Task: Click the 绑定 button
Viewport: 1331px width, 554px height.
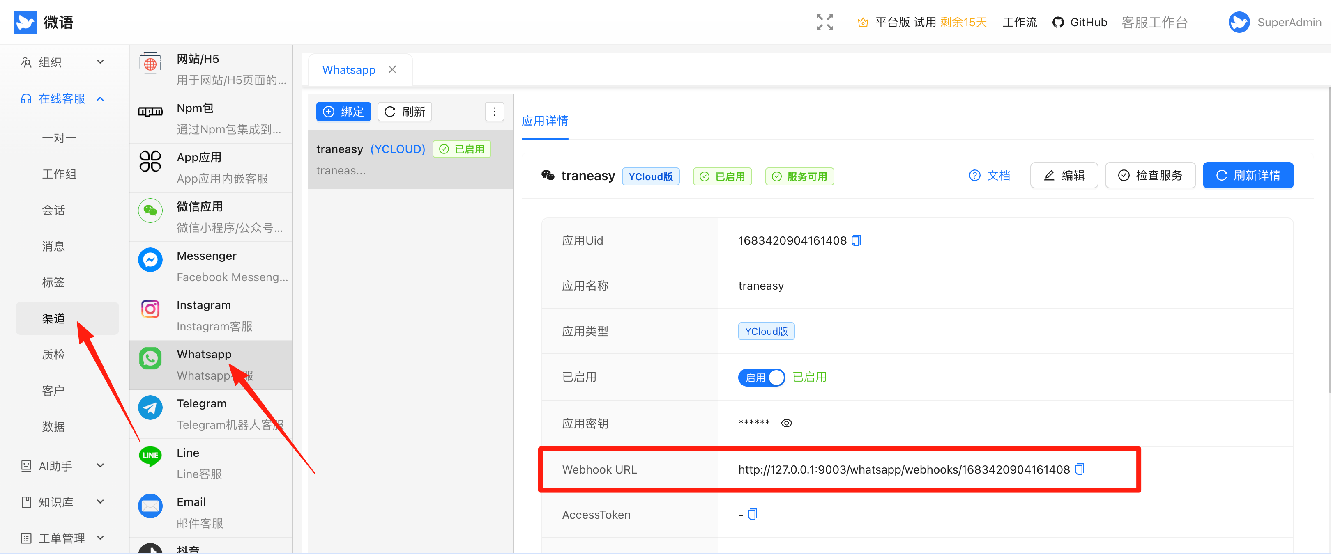Action: 343,112
